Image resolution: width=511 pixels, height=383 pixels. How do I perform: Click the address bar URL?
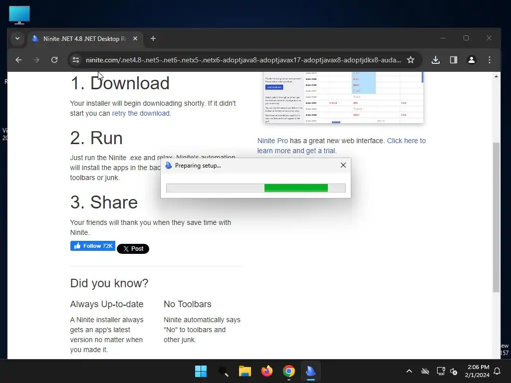pos(243,60)
